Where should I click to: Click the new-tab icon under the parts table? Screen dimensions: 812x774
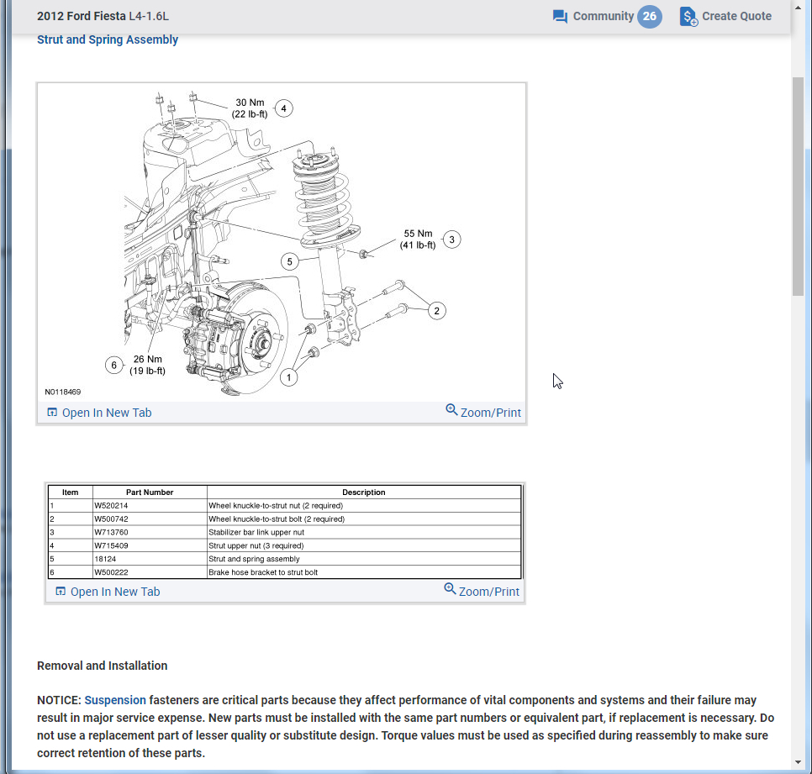pyautogui.click(x=60, y=592)
